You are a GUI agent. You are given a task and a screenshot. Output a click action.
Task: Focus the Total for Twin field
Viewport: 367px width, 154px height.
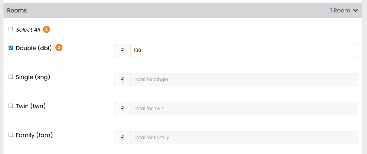click(x=244, y=108)
